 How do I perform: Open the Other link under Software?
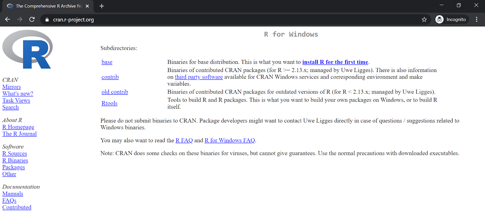click(9, 174)
